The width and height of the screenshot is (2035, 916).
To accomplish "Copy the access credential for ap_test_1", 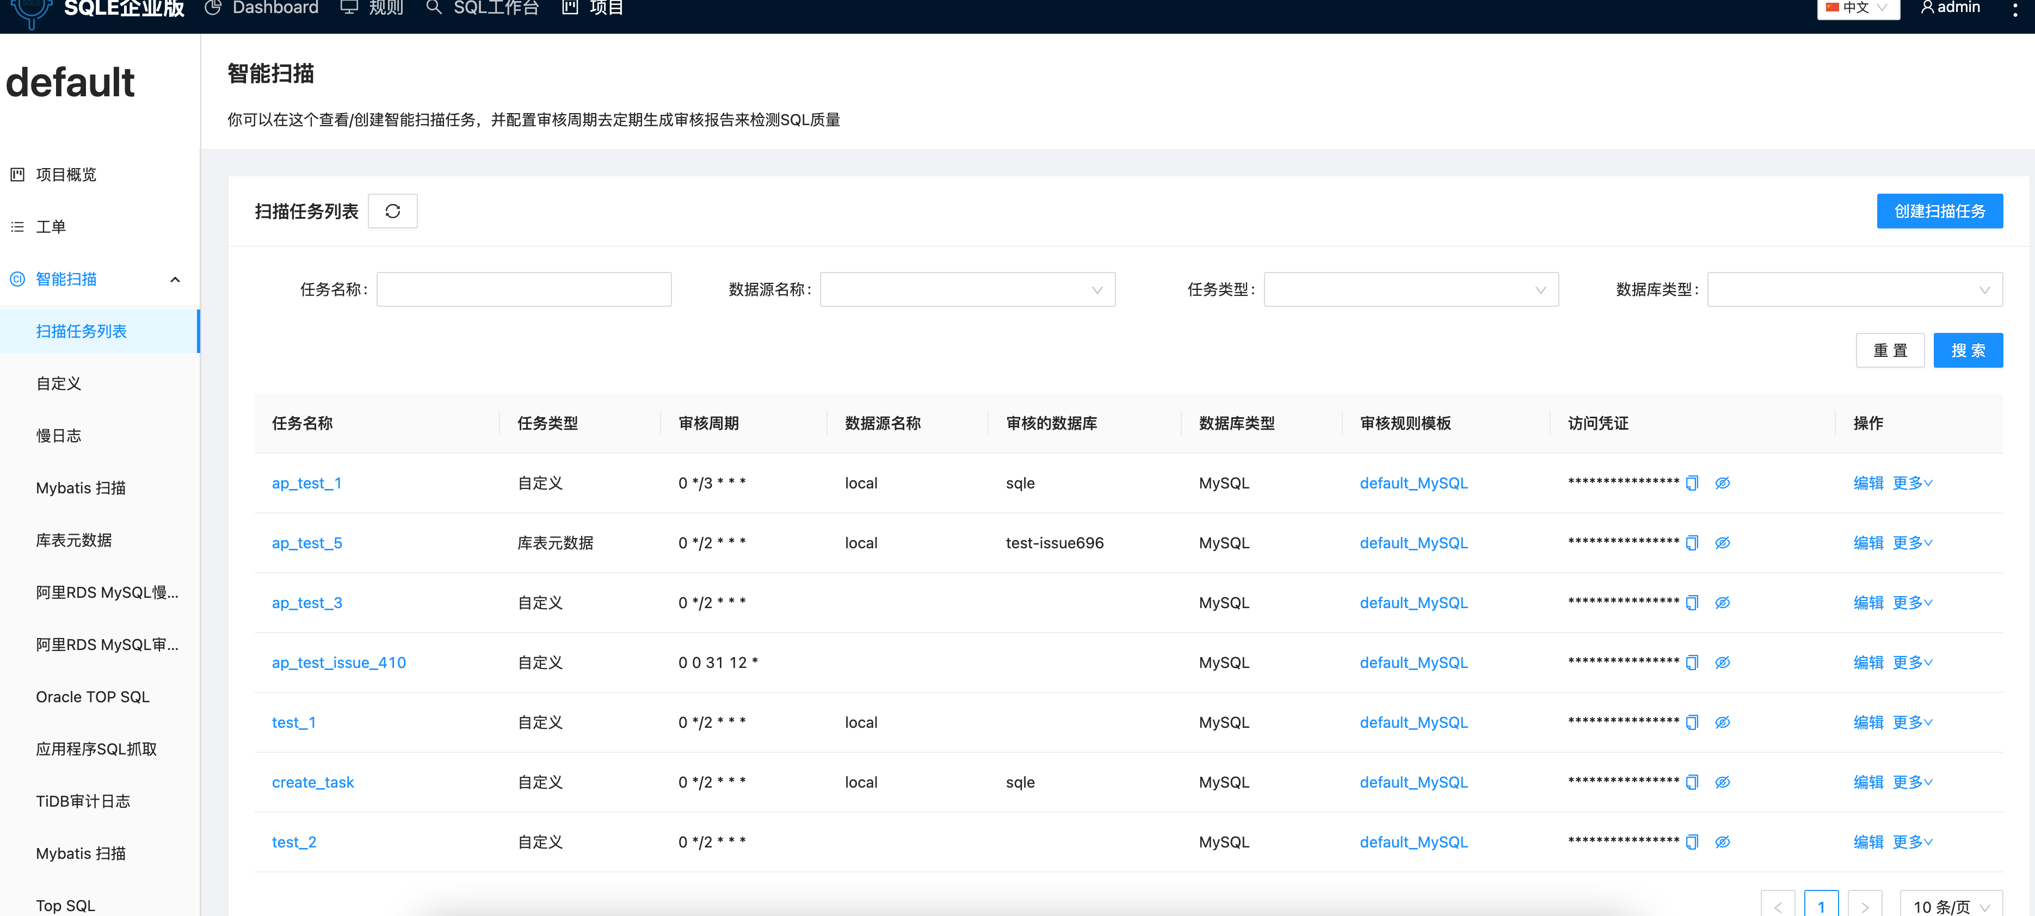I will point(1691,482).
